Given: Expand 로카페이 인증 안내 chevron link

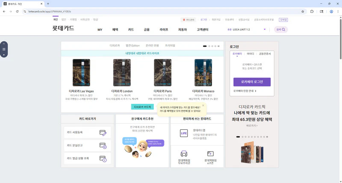Looking at the screenshot, I should pos(256,91).
